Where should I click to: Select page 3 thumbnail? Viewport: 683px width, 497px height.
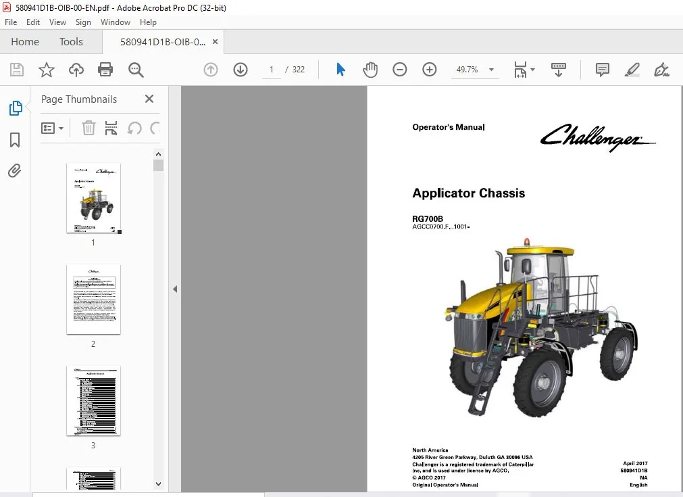click(x=93, y=401)
